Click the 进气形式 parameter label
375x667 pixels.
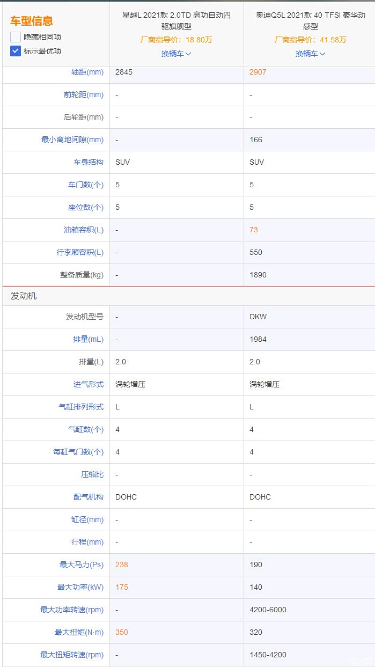[89, 384]
